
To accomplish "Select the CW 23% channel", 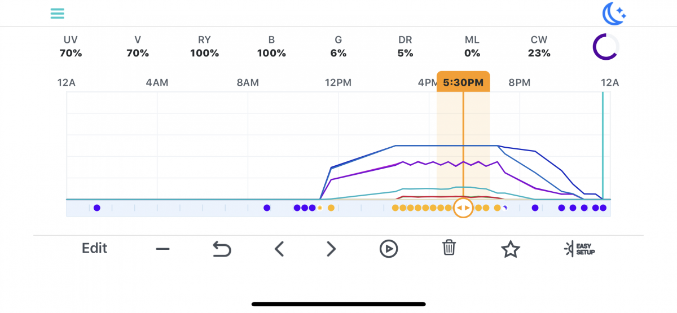I will click(x=539, y=47).
